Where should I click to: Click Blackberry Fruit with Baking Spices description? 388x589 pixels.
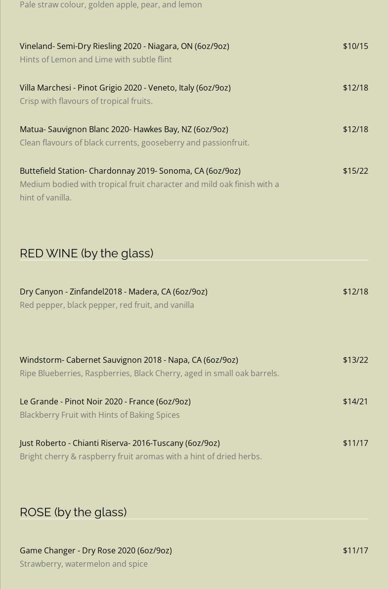99,415
